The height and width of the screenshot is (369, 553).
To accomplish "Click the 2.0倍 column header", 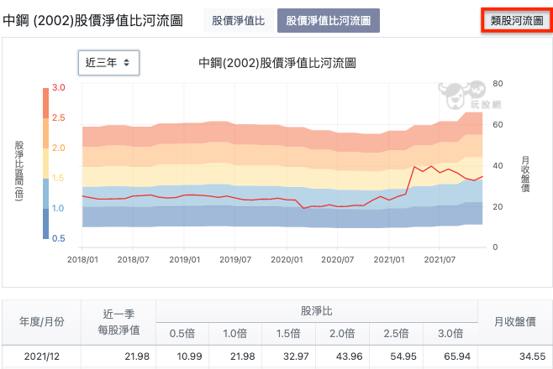I will pyautogui.click(x=342, y=334).
